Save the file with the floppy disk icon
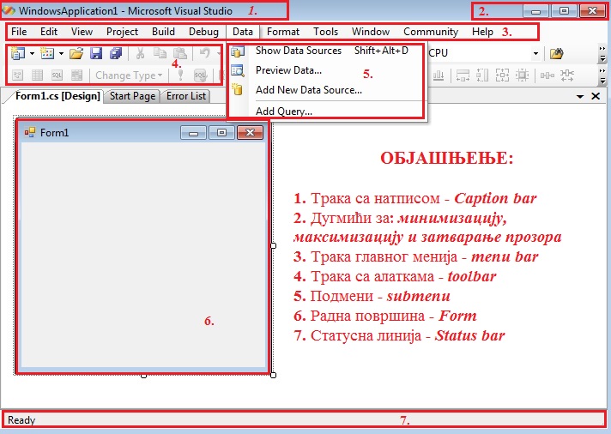 click(96, 53)
